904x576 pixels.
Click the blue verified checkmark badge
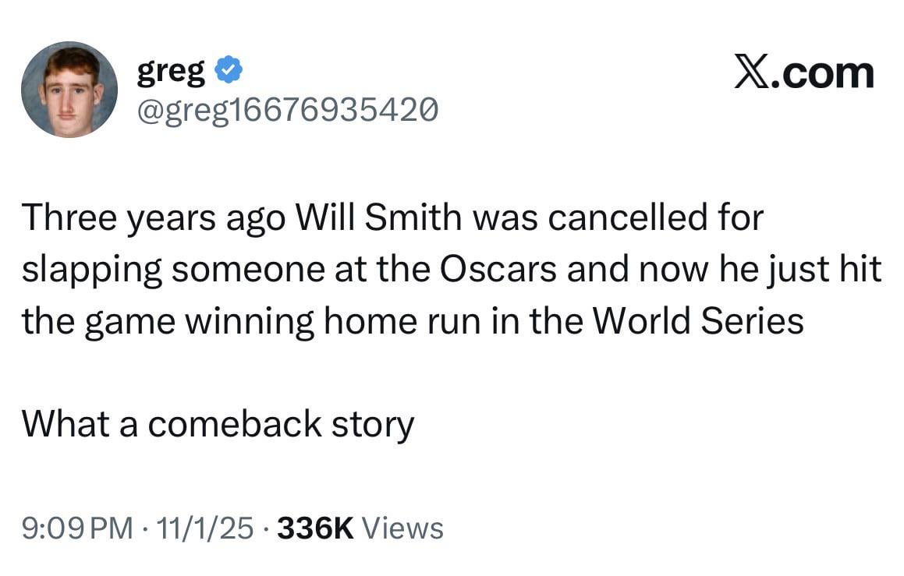(x=229, y=72)
